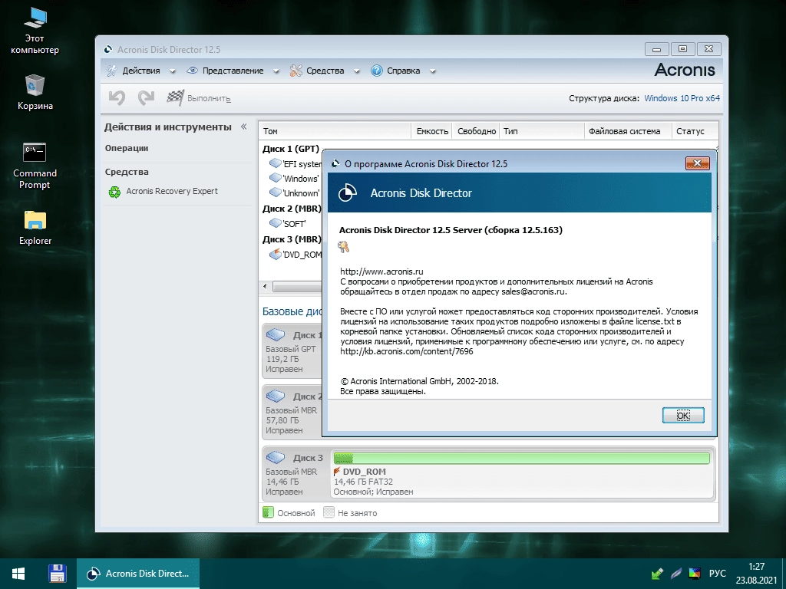Minimize the Acronis Disk Director window
This screenshot has height=589, width=786.
(x=657, y=49)
